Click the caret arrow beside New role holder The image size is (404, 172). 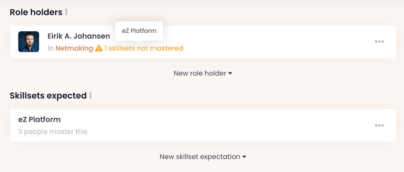(x=230, y=73)
